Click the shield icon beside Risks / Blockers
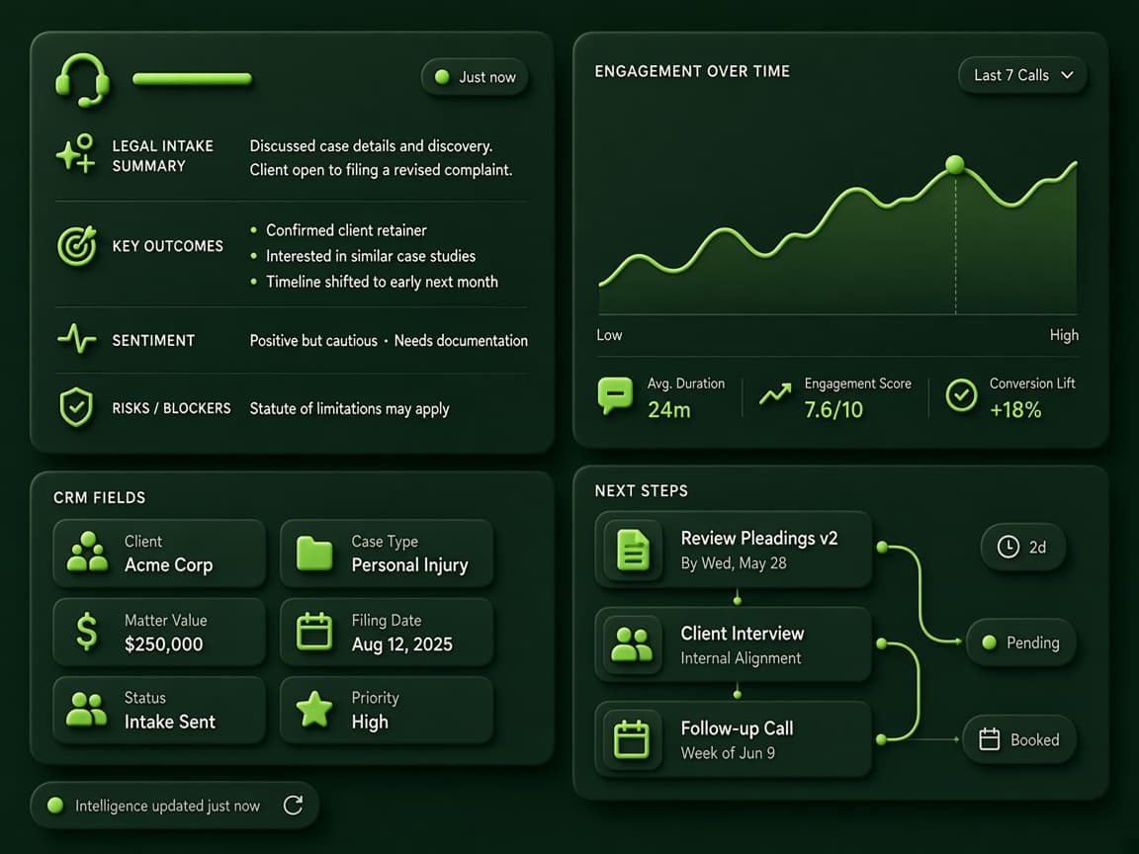The image size is (1139, 854). pos(76,406)
